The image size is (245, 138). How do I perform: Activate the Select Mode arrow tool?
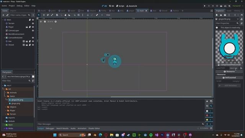point(39,15)
